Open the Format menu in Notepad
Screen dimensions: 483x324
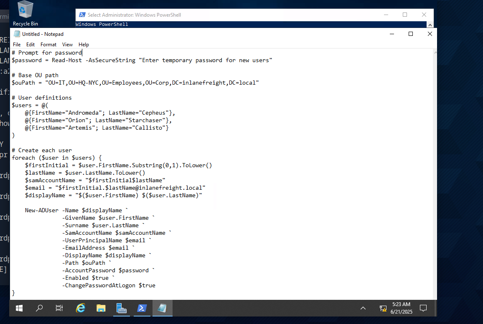click(x=48, y=45)
